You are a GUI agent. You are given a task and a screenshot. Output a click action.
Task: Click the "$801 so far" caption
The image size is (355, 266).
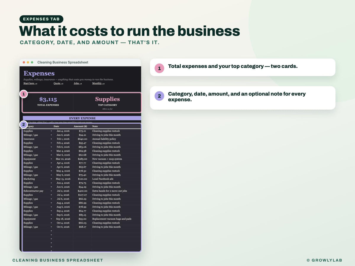[107, 109]
